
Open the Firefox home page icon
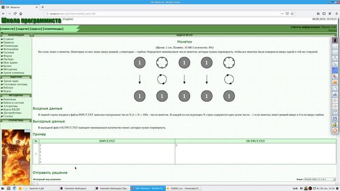21,13
